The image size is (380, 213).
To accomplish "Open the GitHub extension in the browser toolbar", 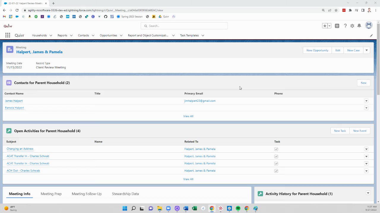I will (x=105, y=17).
